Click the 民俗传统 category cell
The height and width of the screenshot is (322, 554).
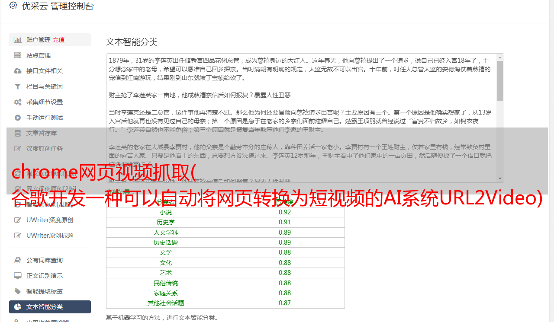click(166, 283)
